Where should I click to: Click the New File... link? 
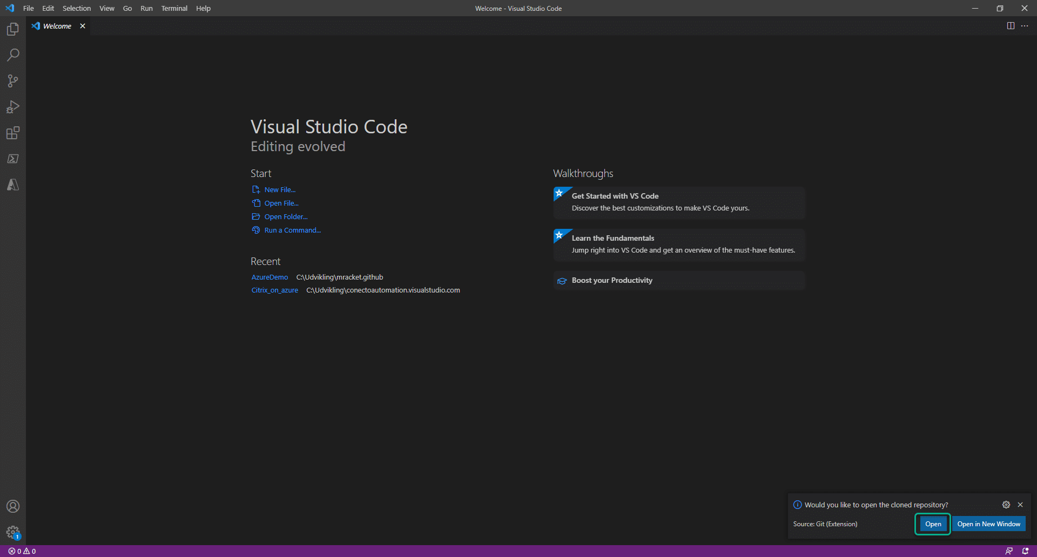coord(280,189)
